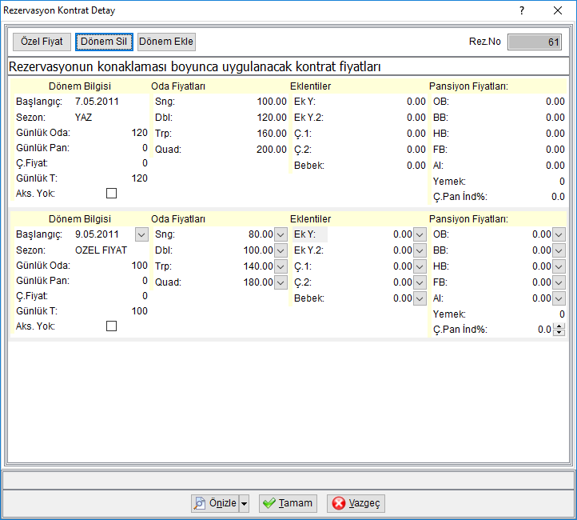
Task: Click the start date 7.05.2011
Action: (97, 102)
